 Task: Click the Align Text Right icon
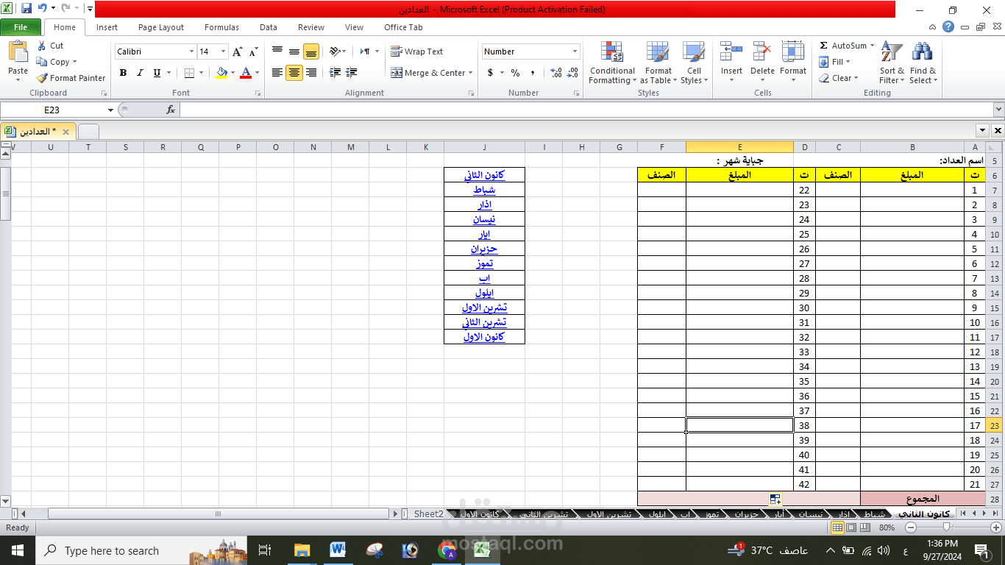(311, 73)
